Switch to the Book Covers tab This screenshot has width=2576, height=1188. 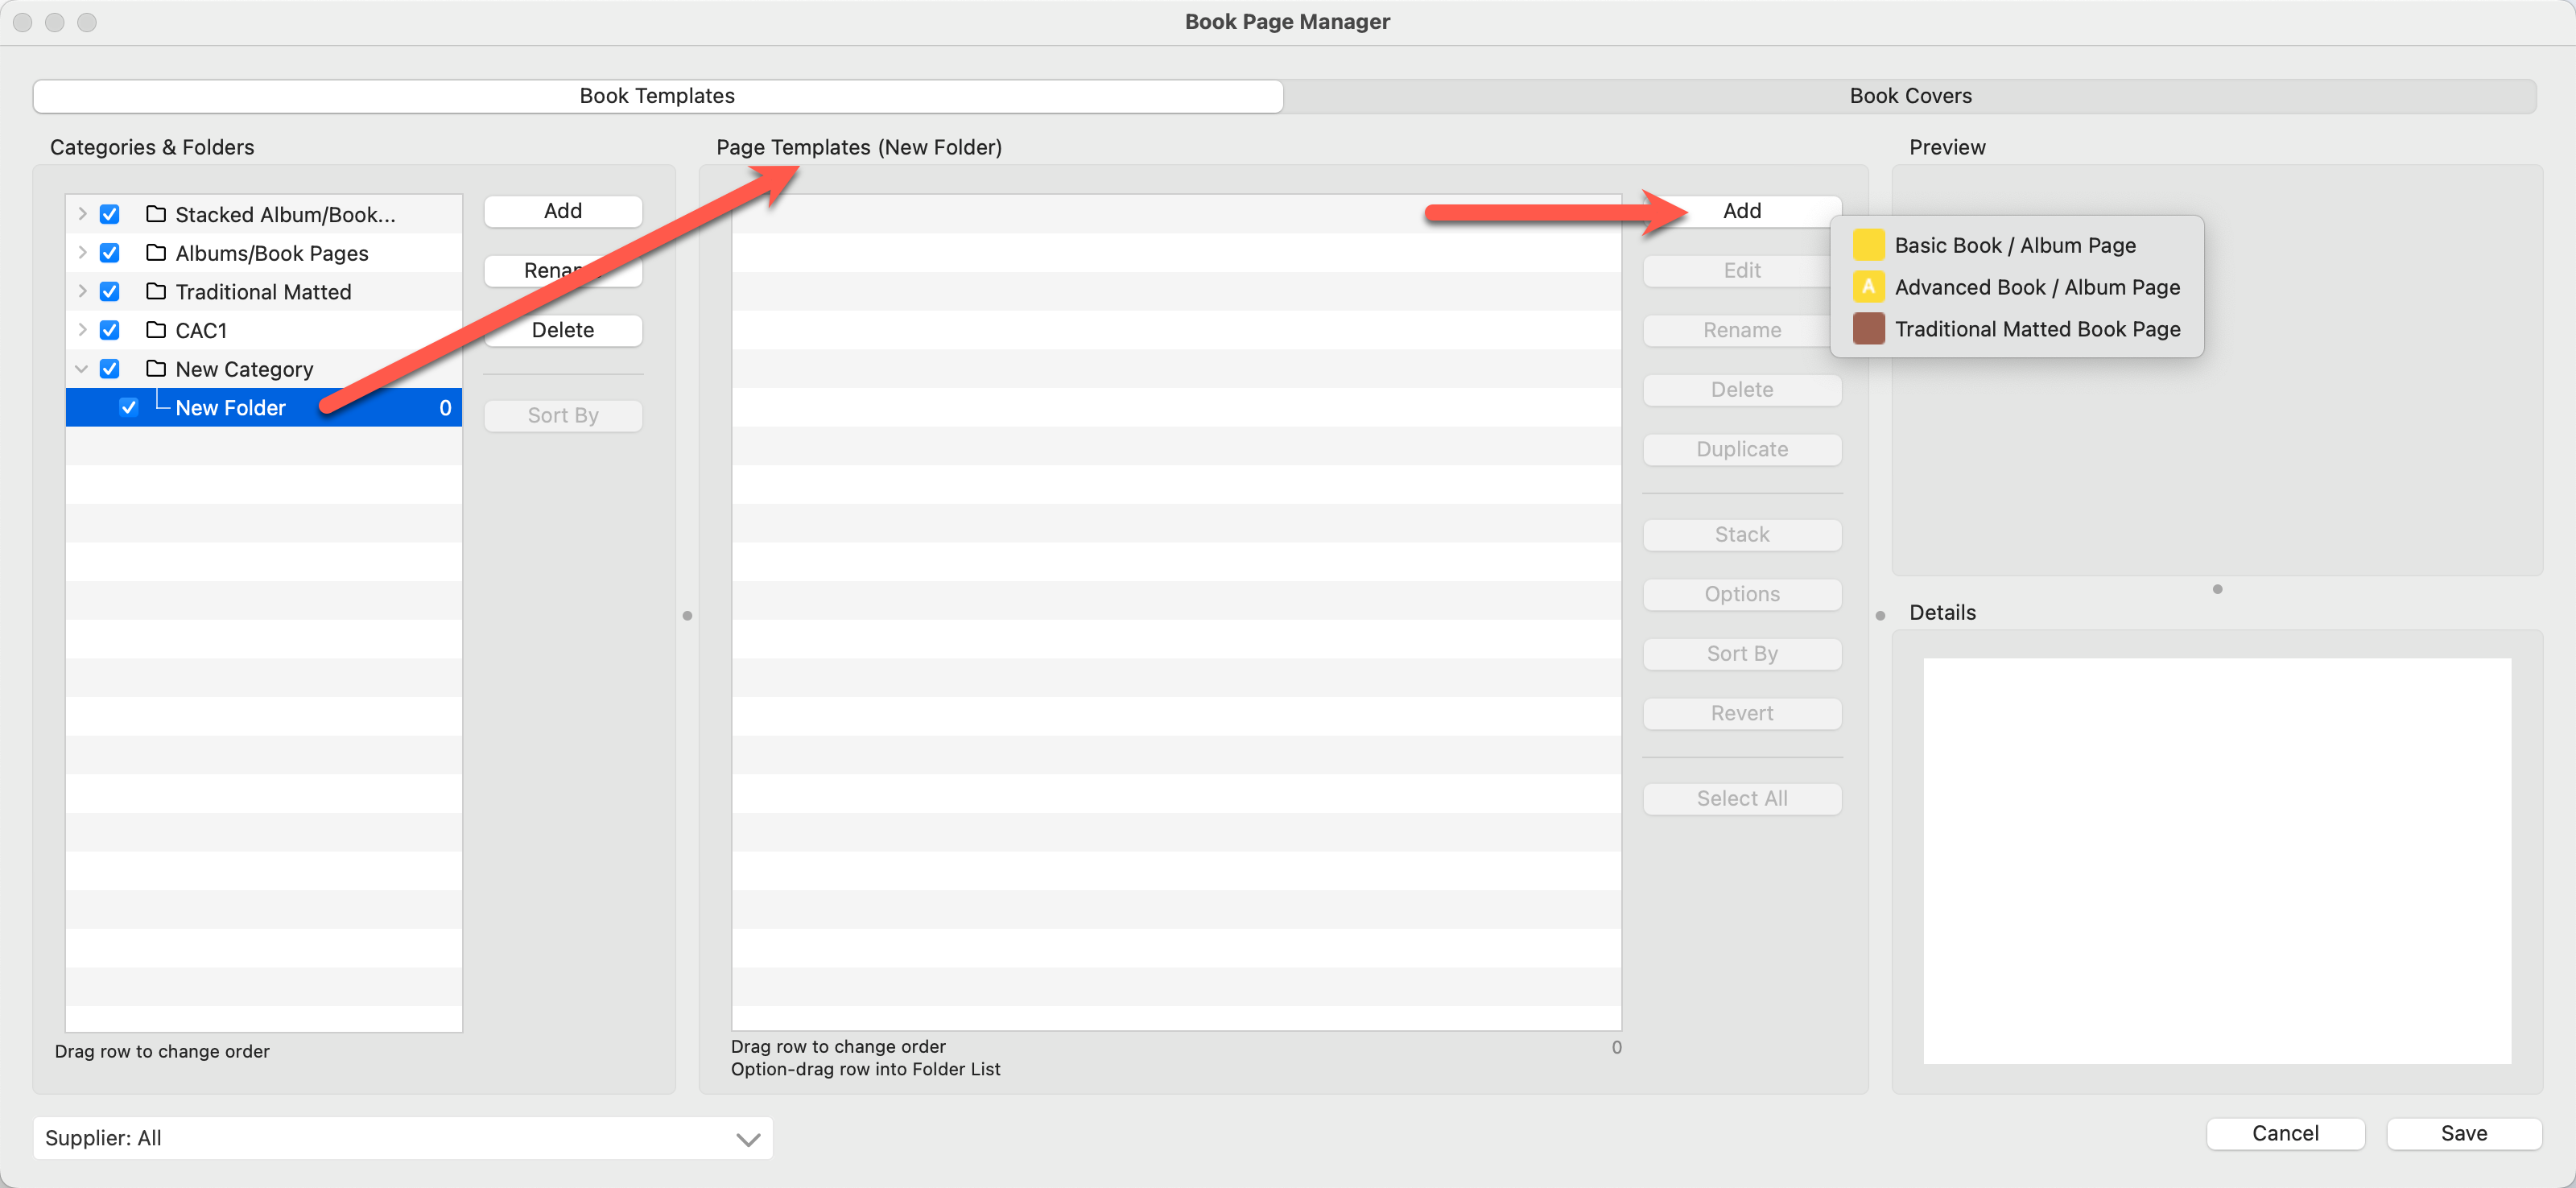pos(1909,96)
